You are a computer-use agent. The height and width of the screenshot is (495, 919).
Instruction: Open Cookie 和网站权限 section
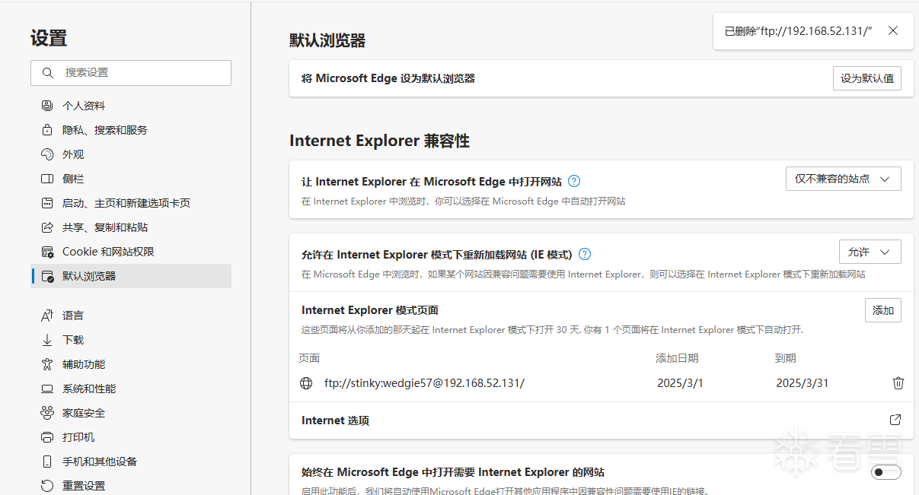coord(131,252)
